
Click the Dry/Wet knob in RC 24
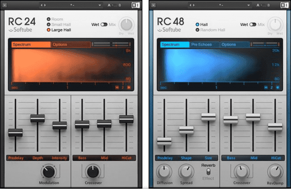[127, 25]
